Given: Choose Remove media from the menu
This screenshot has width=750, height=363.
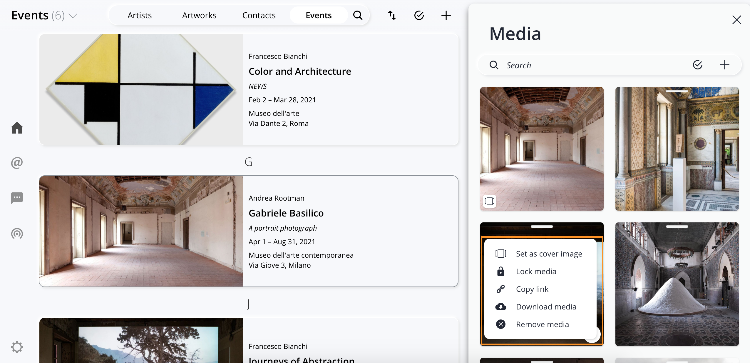Looking at the screenshot, I should [x=540, y=324].
